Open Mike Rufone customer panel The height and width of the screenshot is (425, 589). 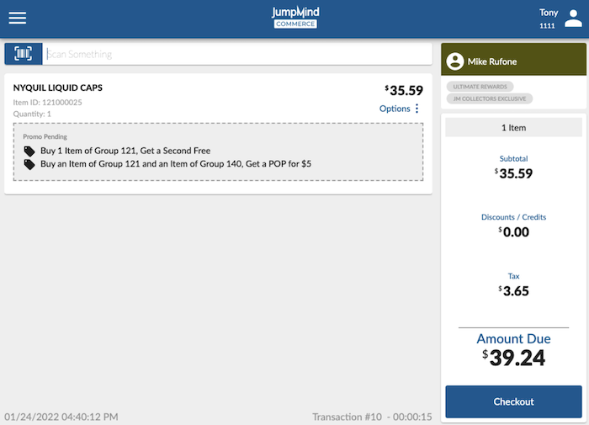point(513,60)
